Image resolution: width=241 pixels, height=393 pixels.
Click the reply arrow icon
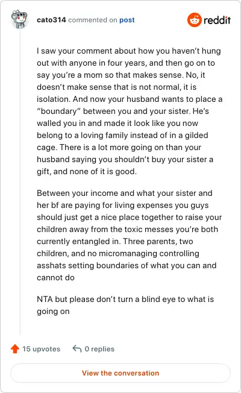(x=77, y=348)
